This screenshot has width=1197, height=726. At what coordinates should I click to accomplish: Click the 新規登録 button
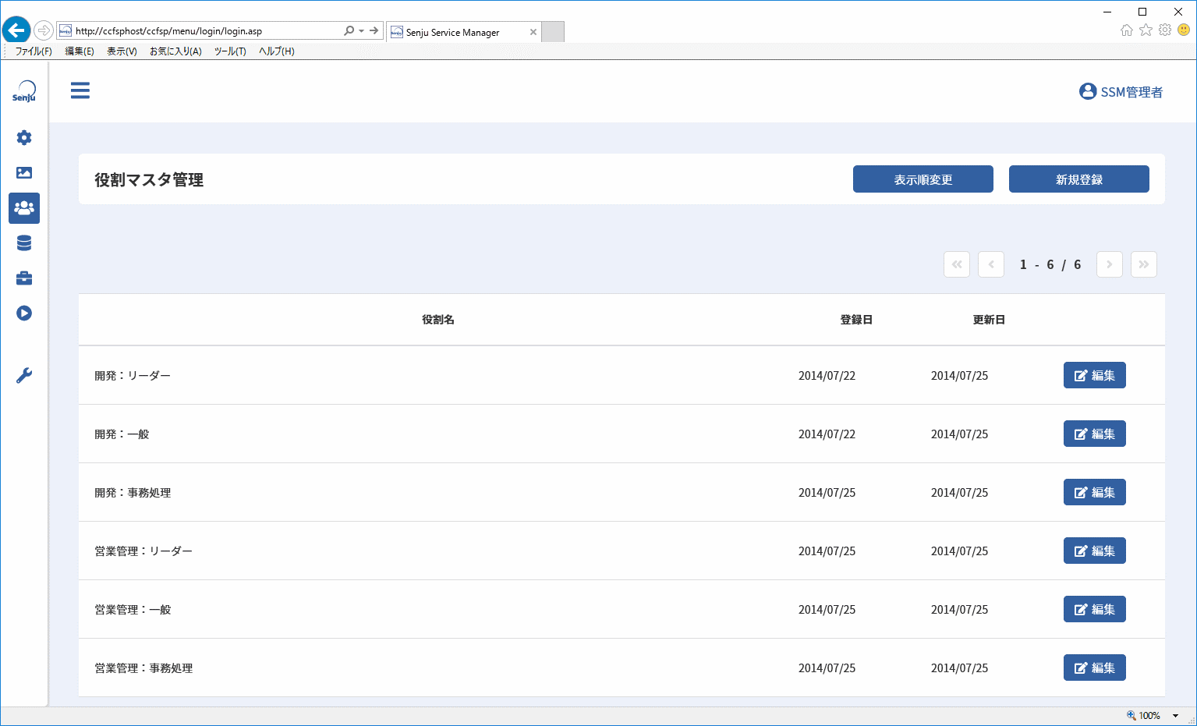tap(1079, 179)
